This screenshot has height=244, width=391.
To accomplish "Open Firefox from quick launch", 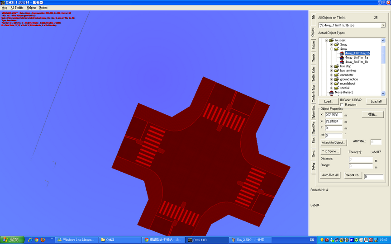I will click(x=43, y=240).
